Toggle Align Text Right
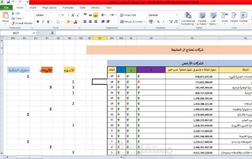The image size is (252, 159). [95, 21]
